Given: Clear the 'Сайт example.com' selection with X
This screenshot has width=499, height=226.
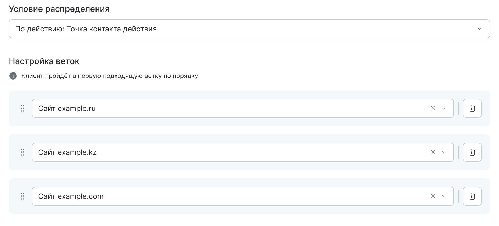Looking at the screenshot, I should pyautogui.click(x=433, y=196).
